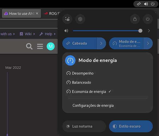
Task: Toggle the Cabeada wired connection
Action: tap(79, 43)
